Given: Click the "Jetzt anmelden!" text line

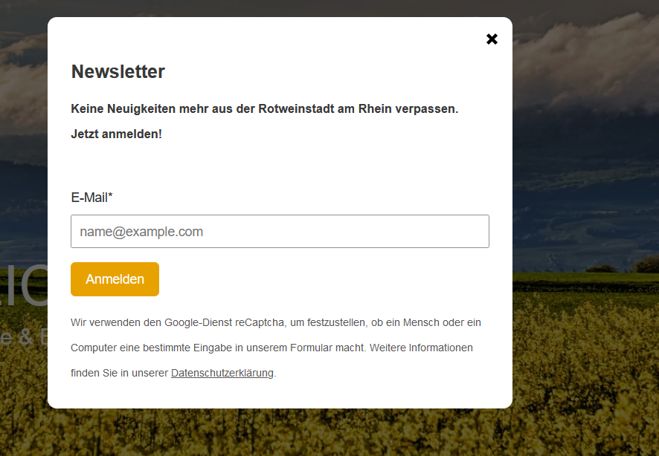Looking at the screenshot, I should 116,134.
